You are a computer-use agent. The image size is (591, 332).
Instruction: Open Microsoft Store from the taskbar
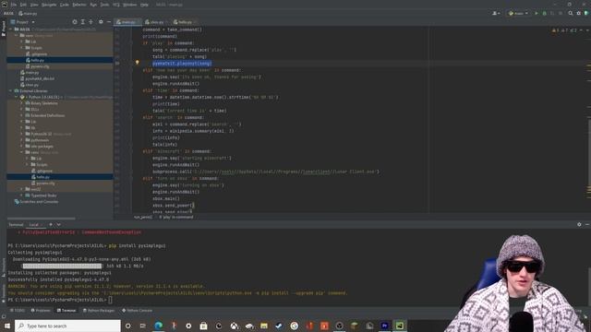pos(203,326)
